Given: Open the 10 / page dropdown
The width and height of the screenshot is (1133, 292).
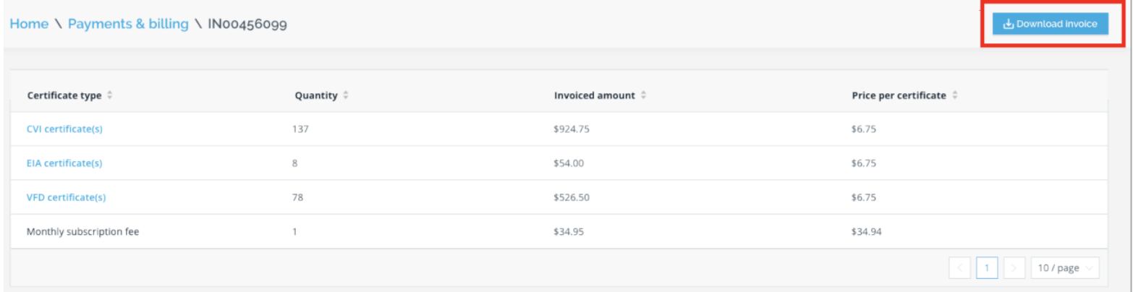Looking at the screenshot, I should [x=1065, y=268].
